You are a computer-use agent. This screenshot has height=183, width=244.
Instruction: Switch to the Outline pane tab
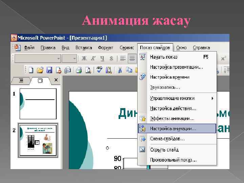pos(21,80)
